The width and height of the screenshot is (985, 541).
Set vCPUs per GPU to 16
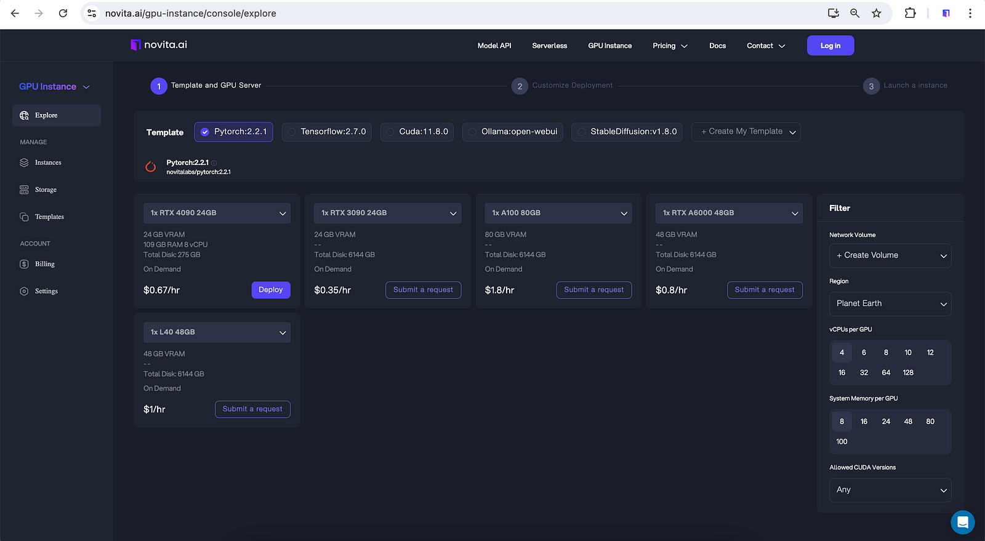[842, 372]
